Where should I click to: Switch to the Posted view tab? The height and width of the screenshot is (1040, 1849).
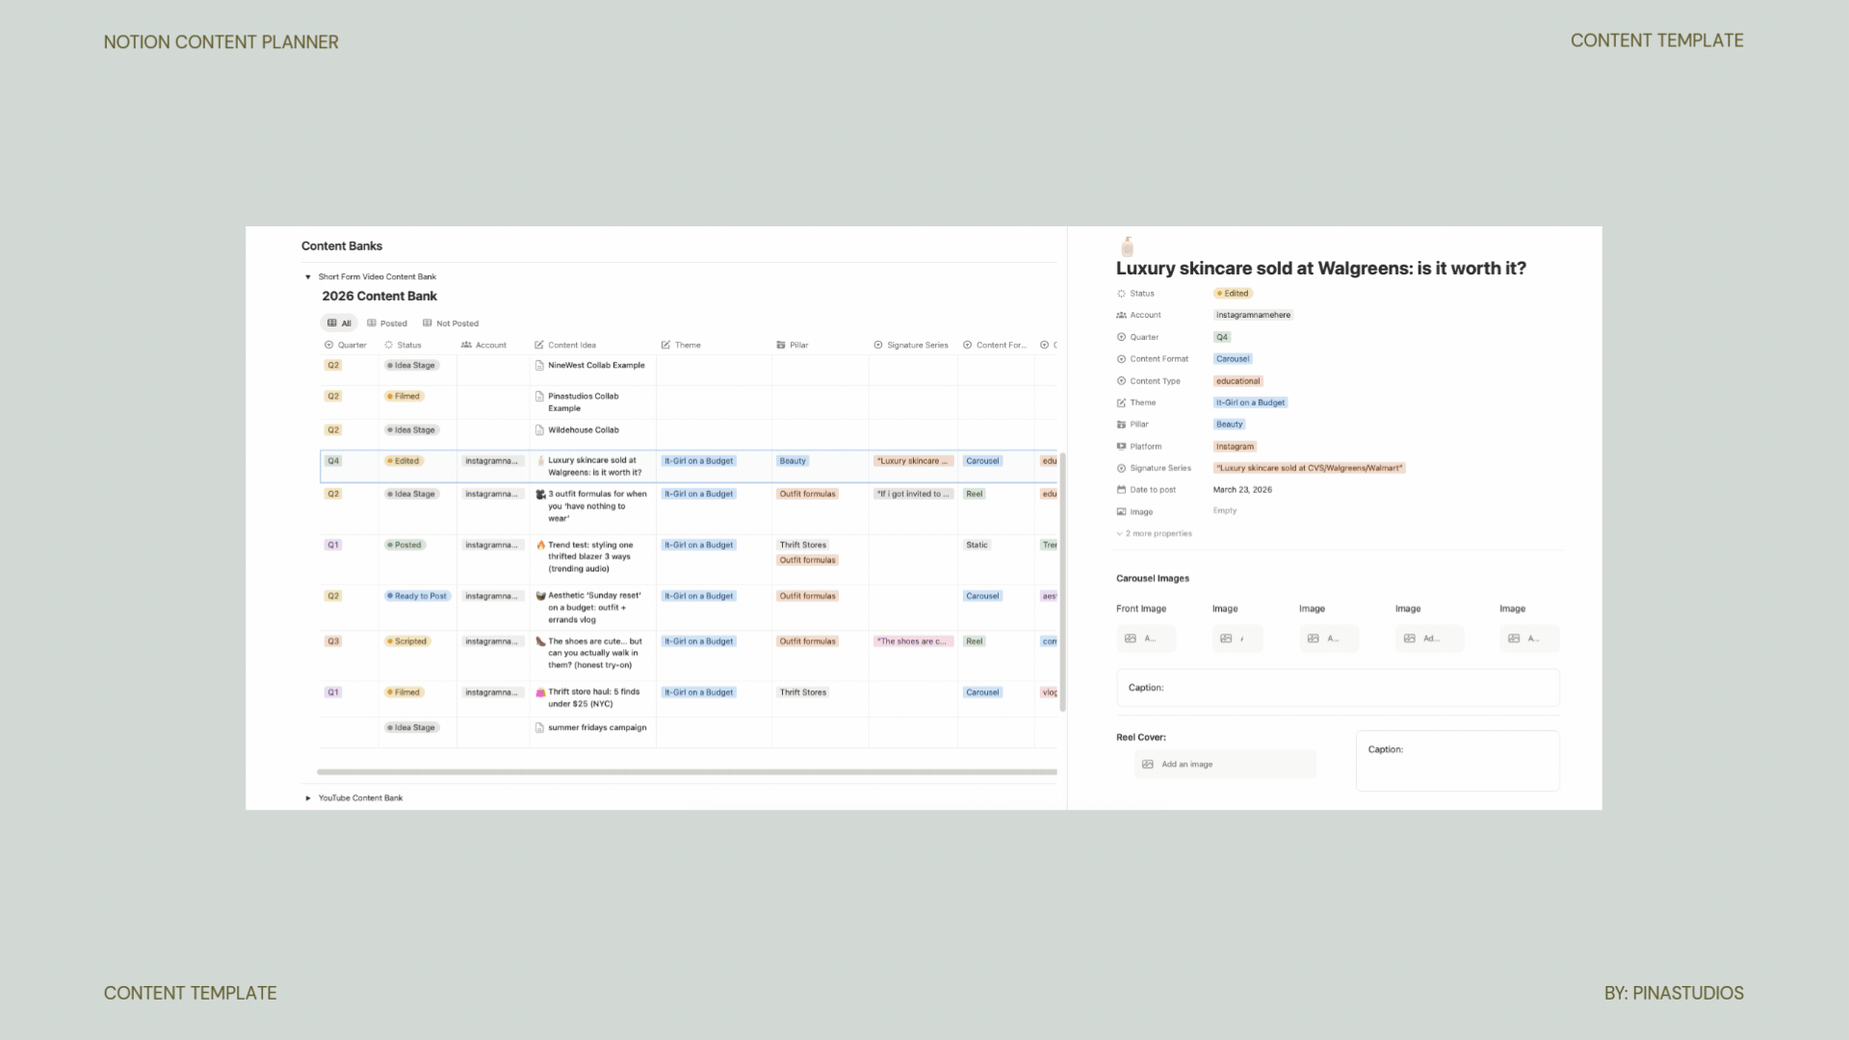pos(388,324)
